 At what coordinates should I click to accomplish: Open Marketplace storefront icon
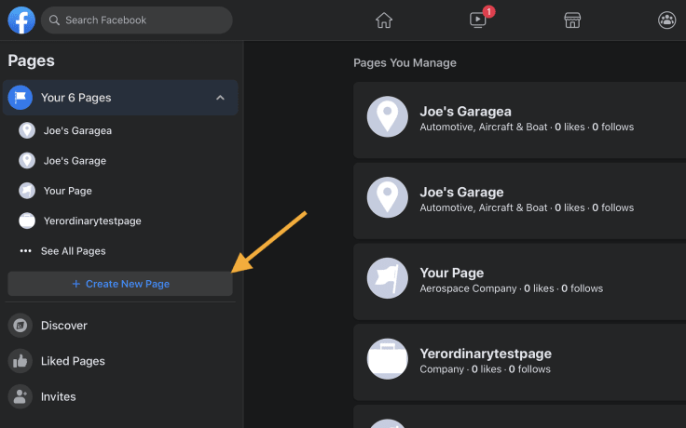point(572,20)
